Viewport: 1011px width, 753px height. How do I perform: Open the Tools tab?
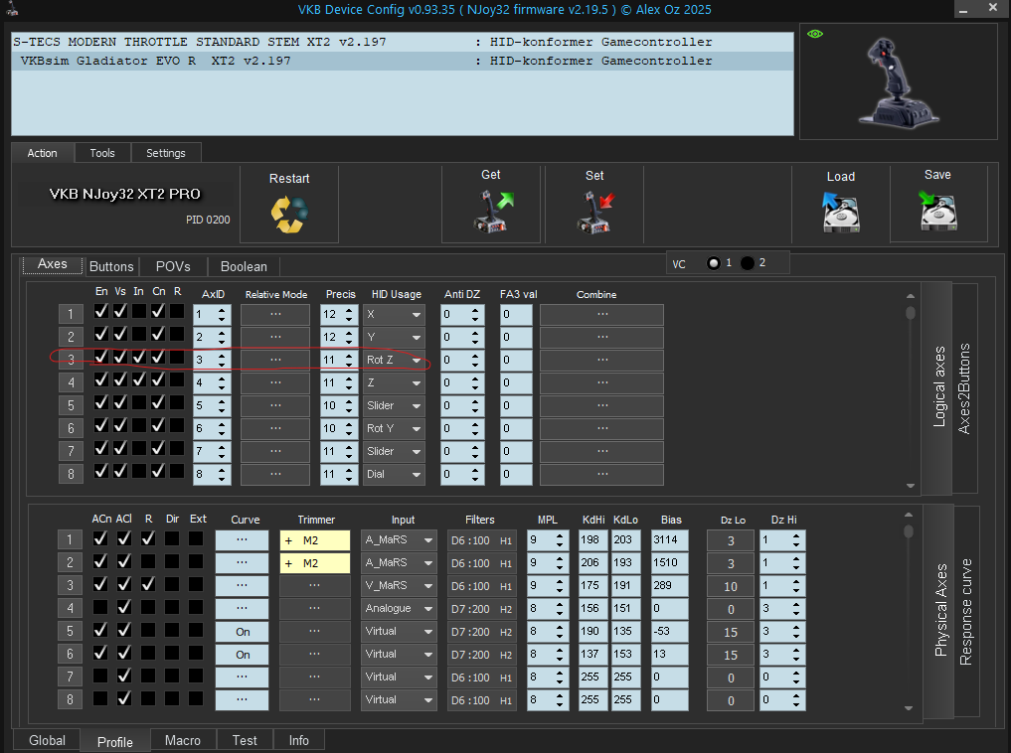click(102, 153)
